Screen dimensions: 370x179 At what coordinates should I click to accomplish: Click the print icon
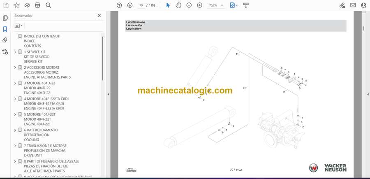pos(38,5)
